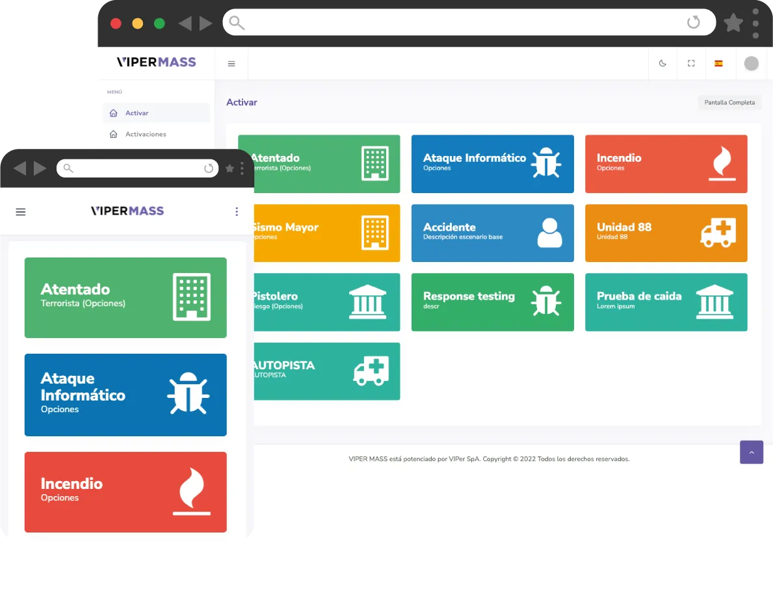Open the mobile hamburger menu
Screen dimensions: 773x591
coord(21,211)
